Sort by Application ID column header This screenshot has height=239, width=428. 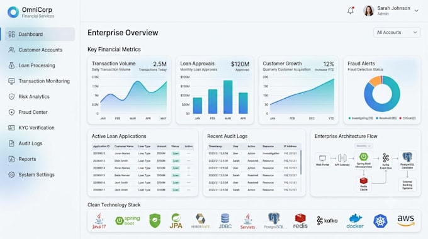[x=101, y=147]
